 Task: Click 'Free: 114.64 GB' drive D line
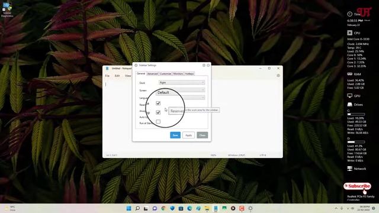(x=356, y=153)
